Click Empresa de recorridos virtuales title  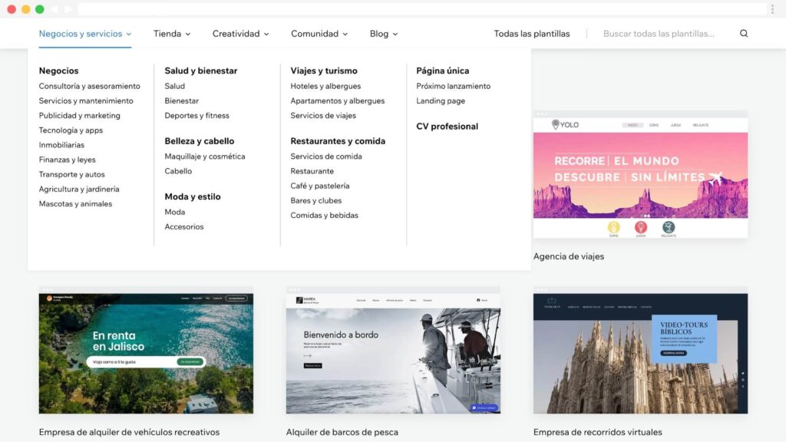coord(597,432)
